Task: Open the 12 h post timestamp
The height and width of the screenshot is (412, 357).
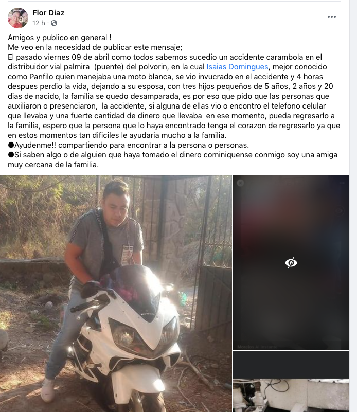Action: [39, 23]
